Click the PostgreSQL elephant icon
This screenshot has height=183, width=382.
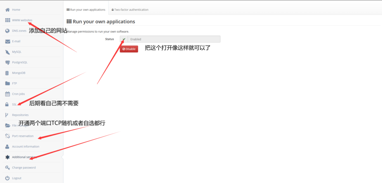tap(7, 62)
